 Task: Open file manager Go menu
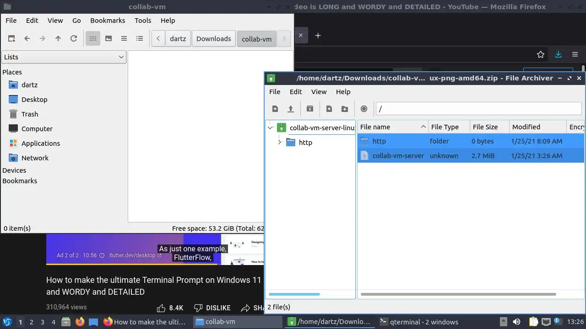pos(76,21)
